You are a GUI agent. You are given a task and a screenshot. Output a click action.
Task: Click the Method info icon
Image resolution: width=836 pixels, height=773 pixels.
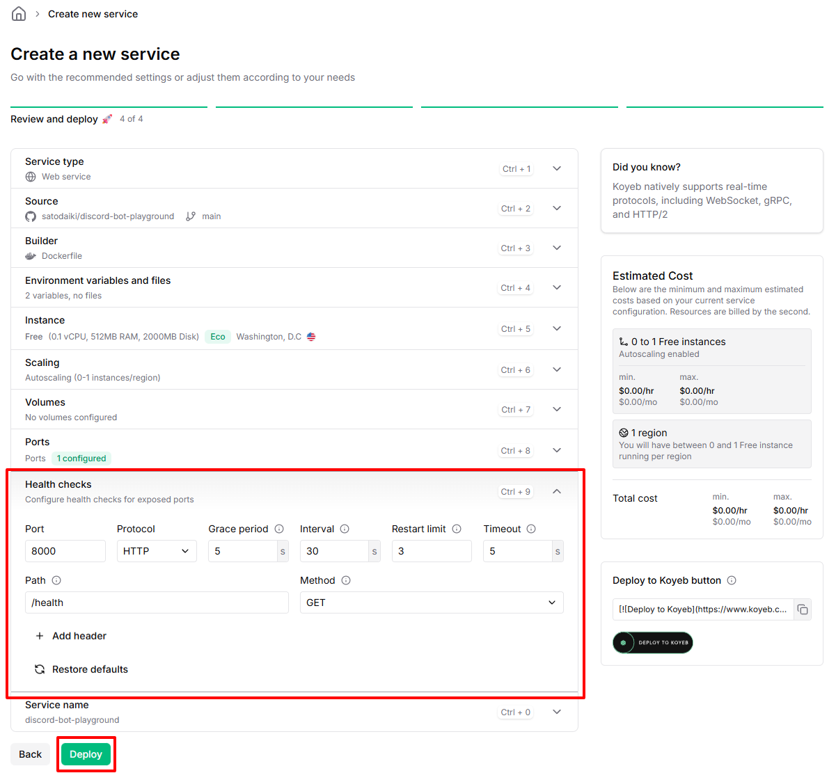pyautogui.click(x=346, y=580)
